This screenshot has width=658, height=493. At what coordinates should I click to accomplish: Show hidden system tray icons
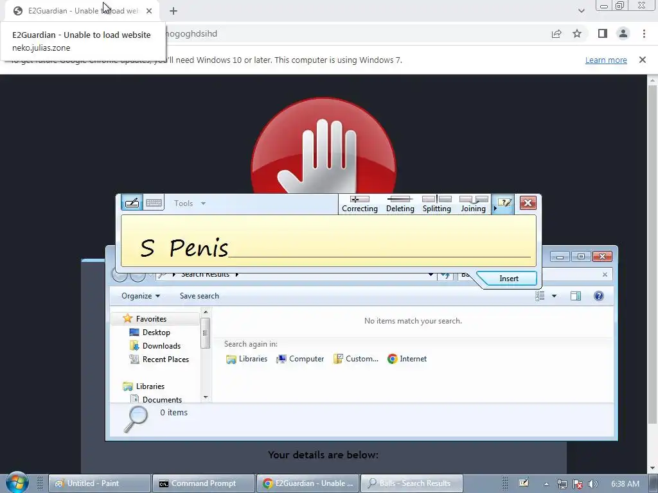click(546, 484)
